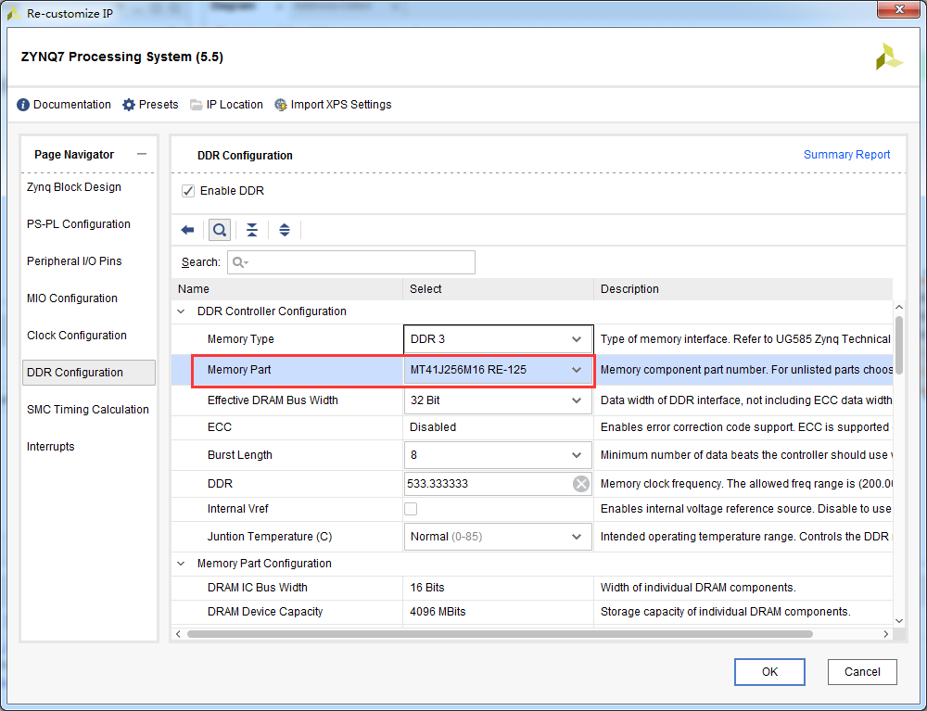The image size is (927, 711).
Task: Click the Select column header
Action: pos(499,289)
